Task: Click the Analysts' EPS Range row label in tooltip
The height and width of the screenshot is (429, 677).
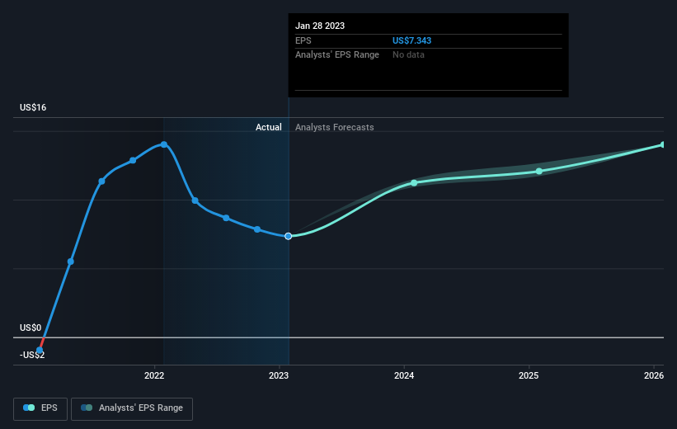Action: [x=337, y=55]
